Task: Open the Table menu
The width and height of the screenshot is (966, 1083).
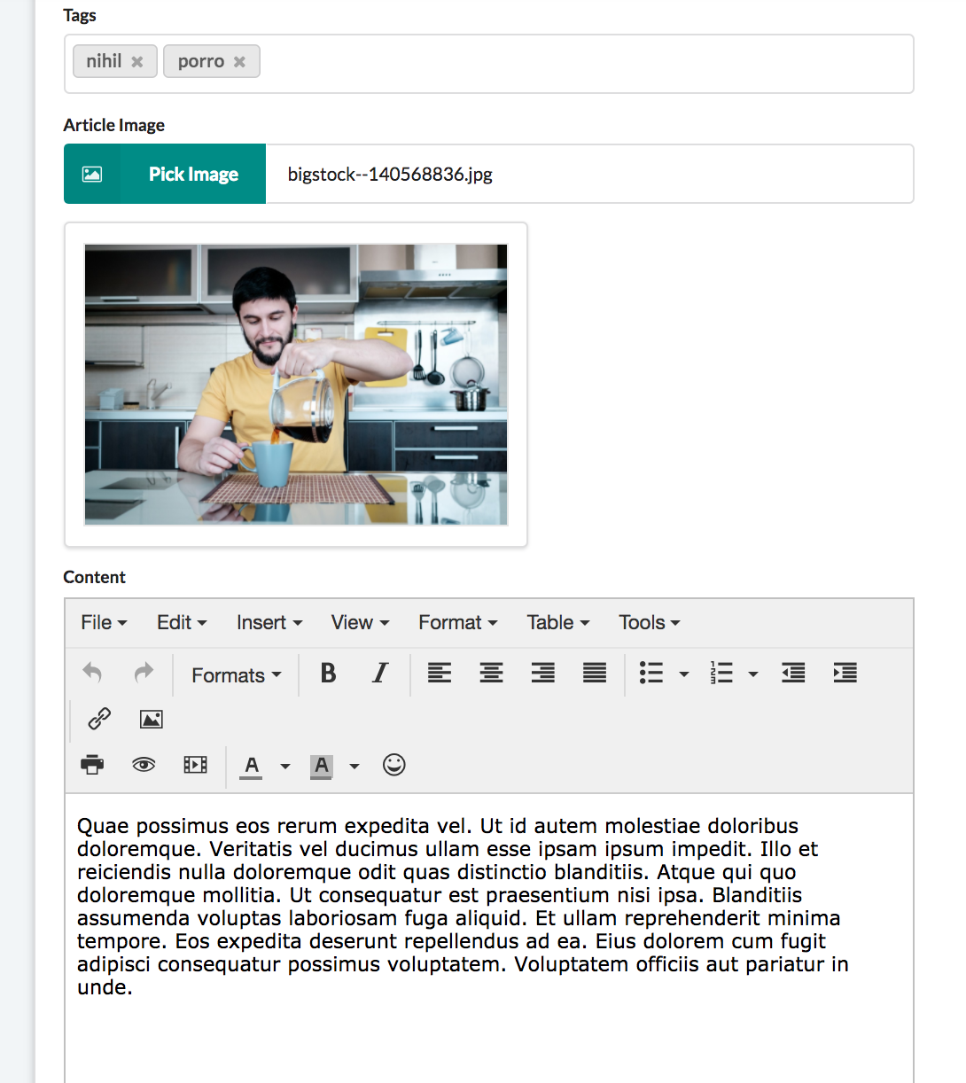Action: pyautogui.click(x=557, y=622)
